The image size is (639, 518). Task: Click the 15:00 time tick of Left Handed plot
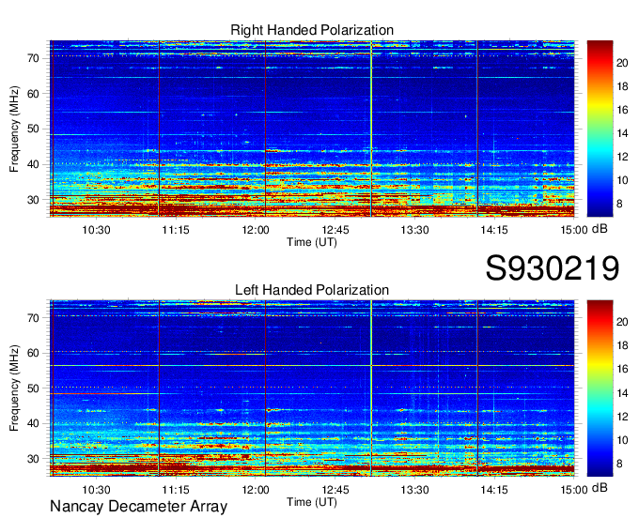pyautogui.click(x=574, y=490)
